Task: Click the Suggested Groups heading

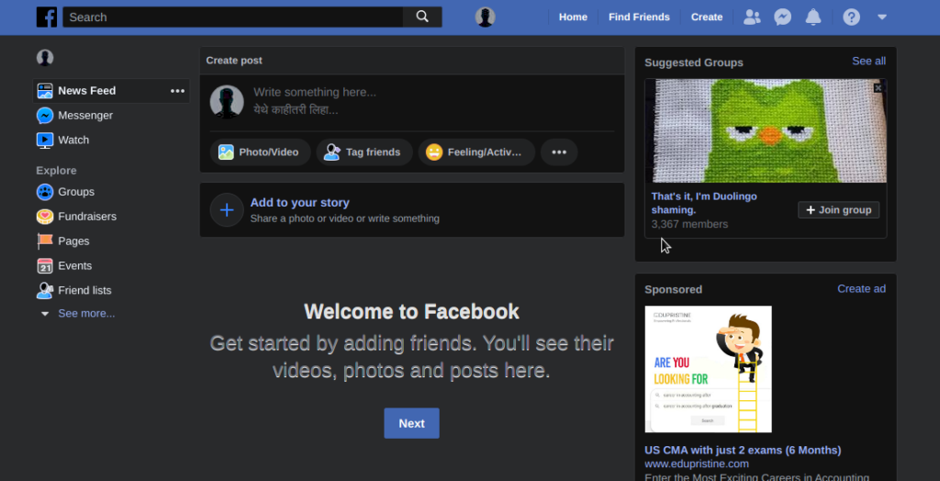Action: click(694, 62)
